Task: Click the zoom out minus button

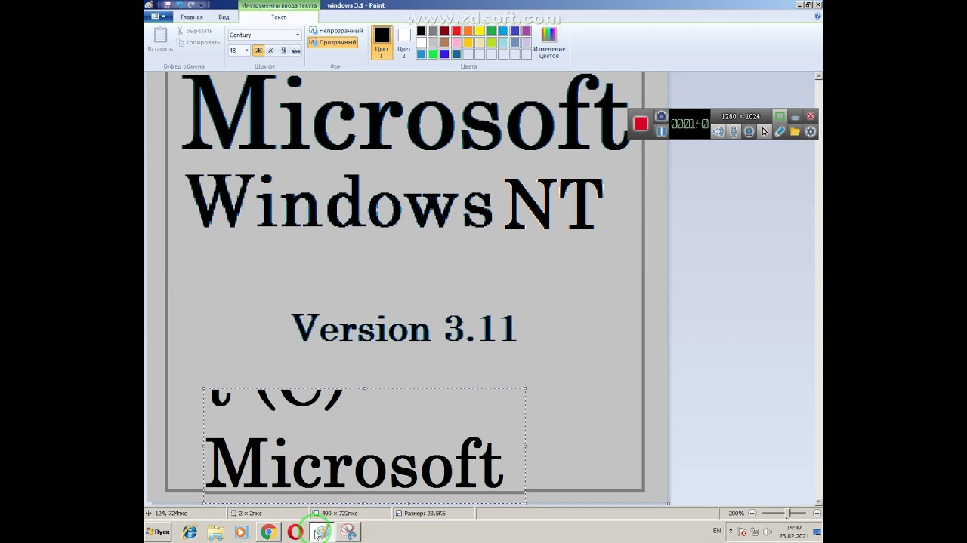Action: click(x=752, y=513)
